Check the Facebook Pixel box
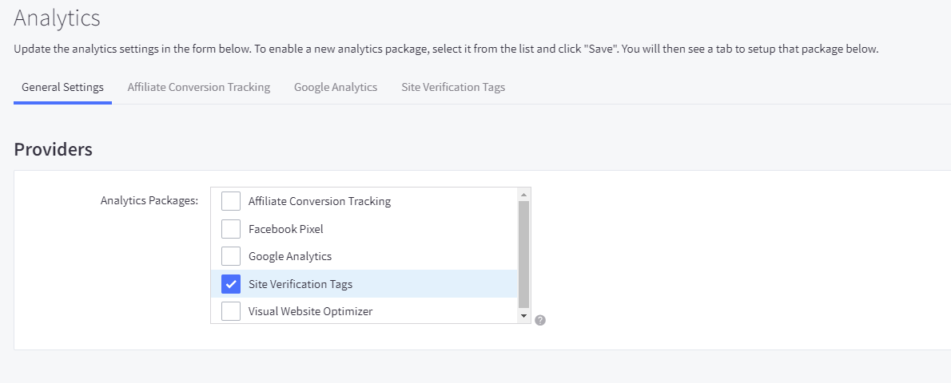The height and width of the screenshot is (383, 951). [x=230, y=229]
